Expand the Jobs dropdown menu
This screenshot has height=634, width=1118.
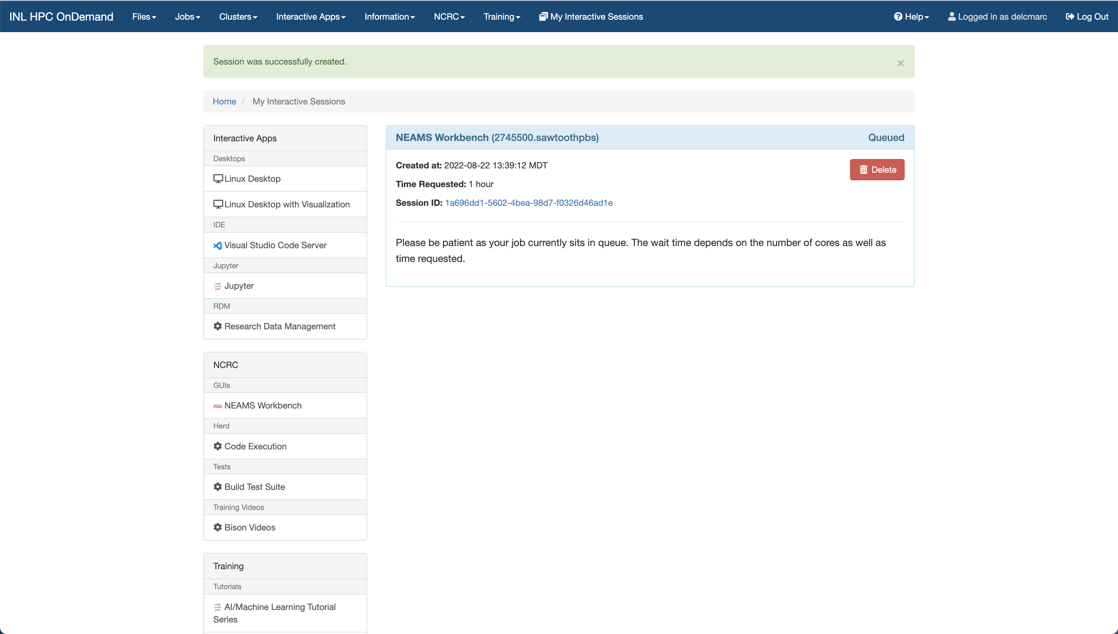(x=187, y=17)
